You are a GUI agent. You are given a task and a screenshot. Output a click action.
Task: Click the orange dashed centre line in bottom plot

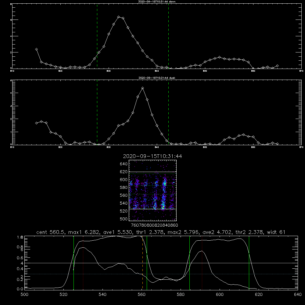pos(142,263)
